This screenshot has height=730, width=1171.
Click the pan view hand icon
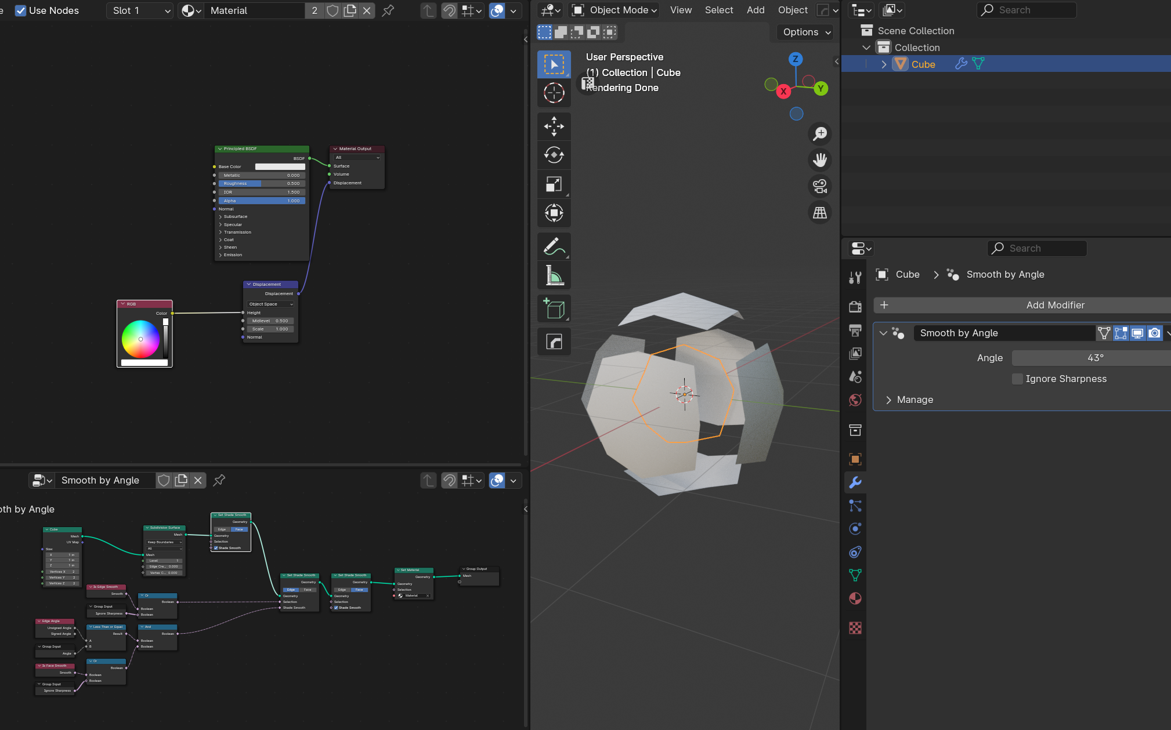pos(820,160)
